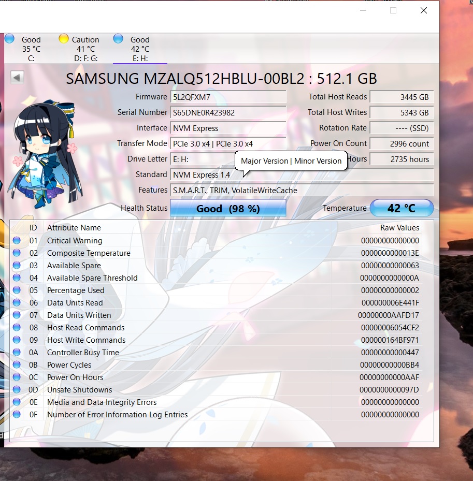This screenshot has width=473, height=481.
Task: Select the Controller Busy Time attribute name
Action: coord(83,352)
